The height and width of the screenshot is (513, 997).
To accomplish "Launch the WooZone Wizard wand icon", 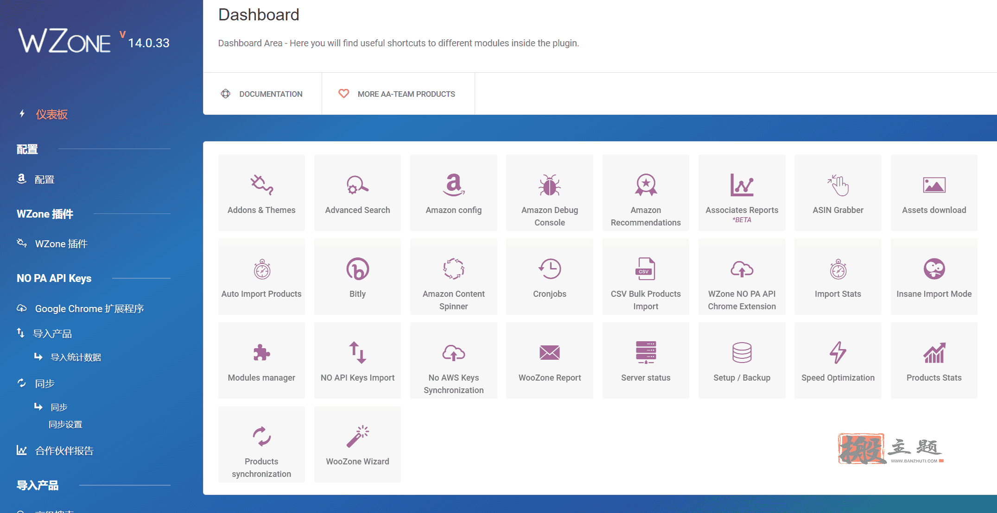I will click(x=357, y=436).
